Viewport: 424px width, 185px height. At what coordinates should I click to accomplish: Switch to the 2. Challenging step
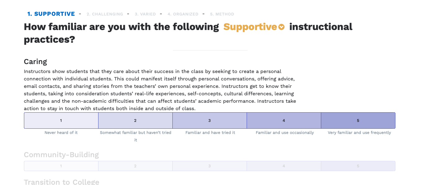tap(105, 14)
